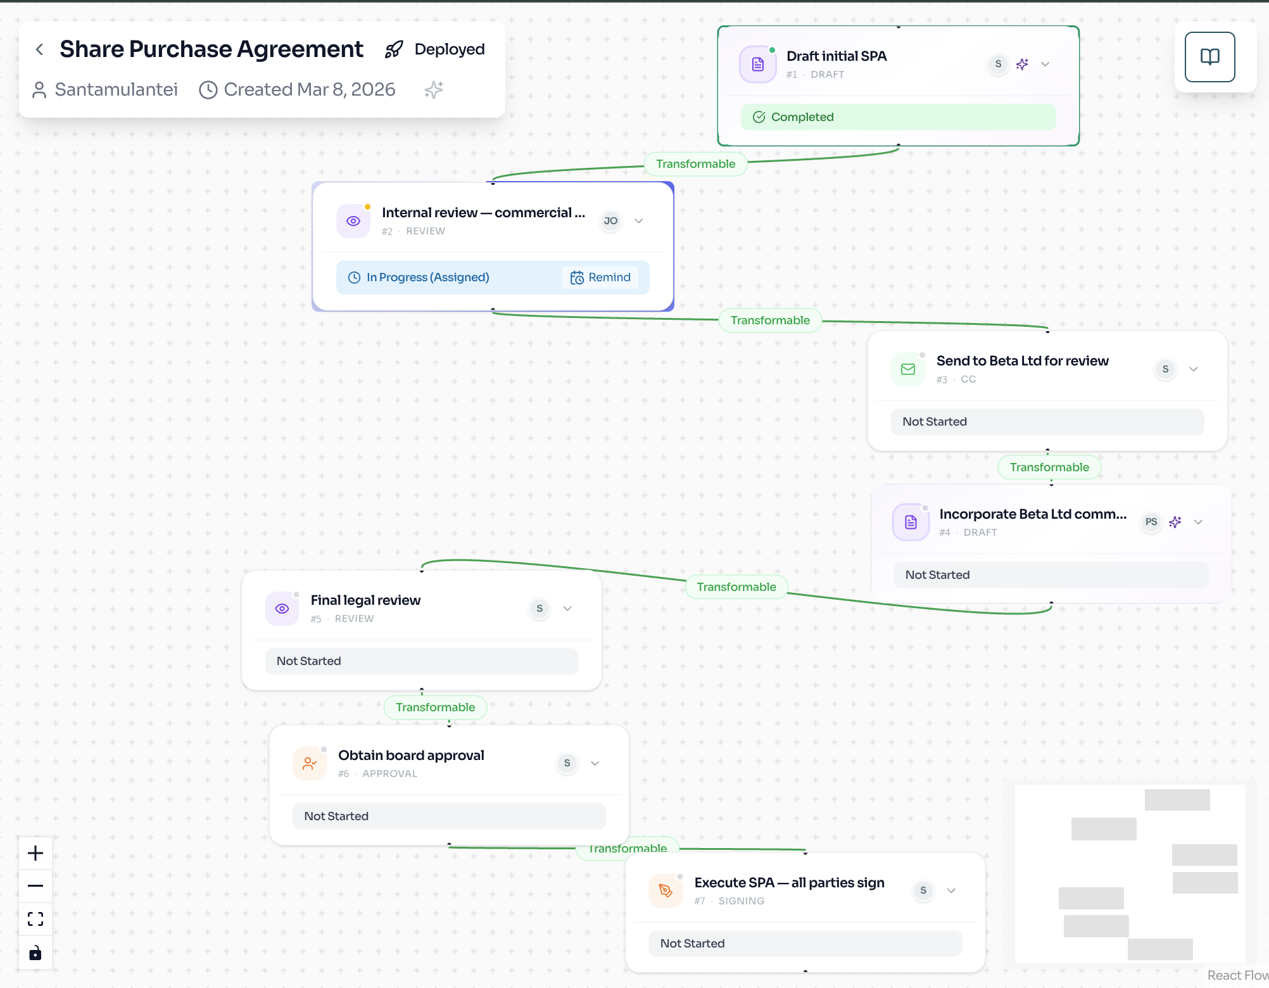Viewport: 1269px width, 988px height.
Task: Zoom out with the minus control
Action: [35, 886]
